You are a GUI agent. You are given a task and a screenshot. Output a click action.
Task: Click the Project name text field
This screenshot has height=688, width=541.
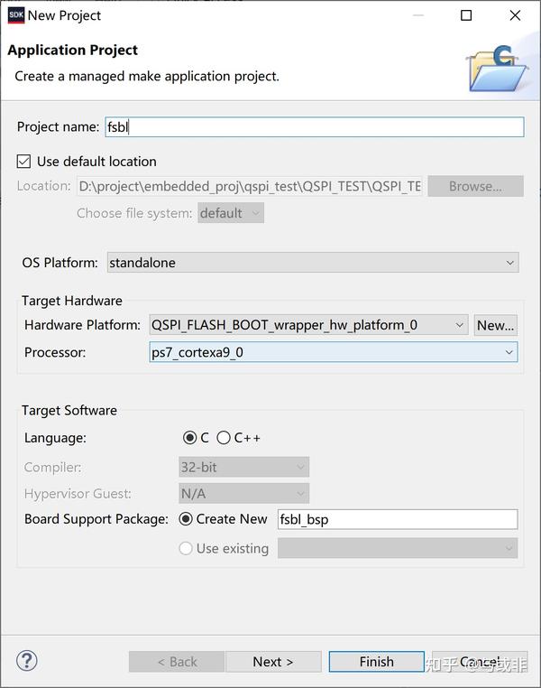click(315, 126)
